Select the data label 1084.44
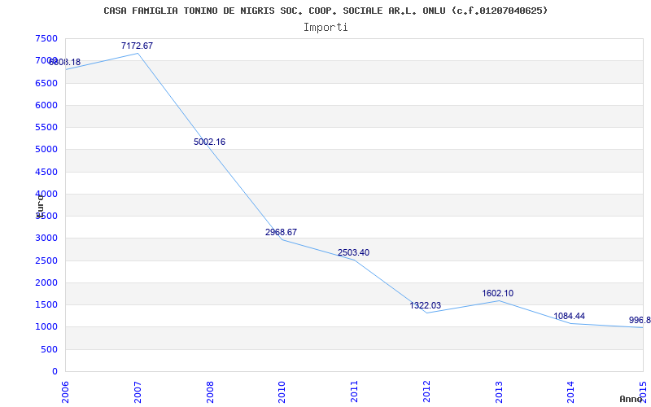 (569, 316)
